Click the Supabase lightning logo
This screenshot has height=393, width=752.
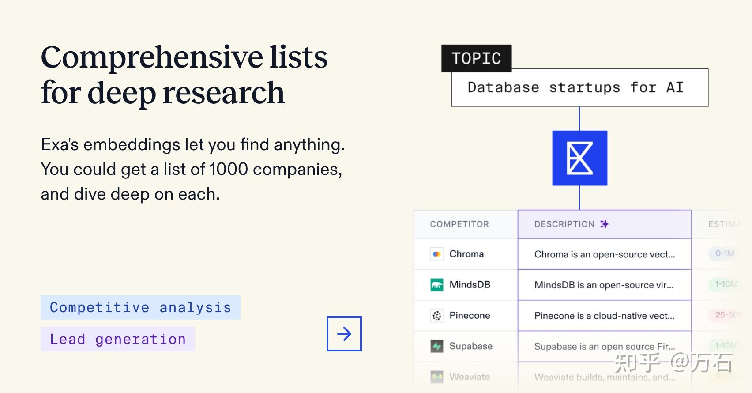[437, 346]
